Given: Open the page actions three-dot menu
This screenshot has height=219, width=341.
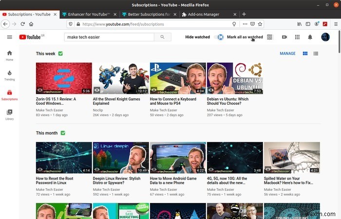Looking at the screenshot, I should click(245, 24).
